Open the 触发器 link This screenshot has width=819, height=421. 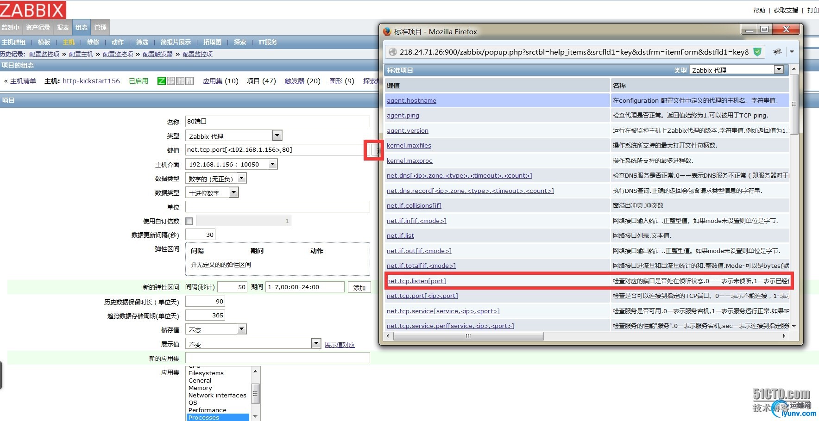[295, 81]
